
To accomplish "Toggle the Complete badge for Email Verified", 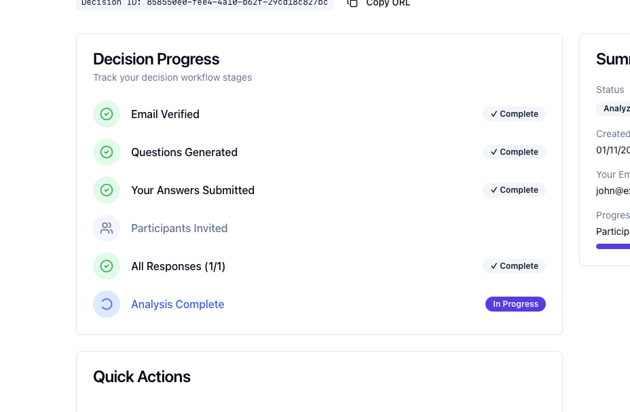I will click(514, 114).
